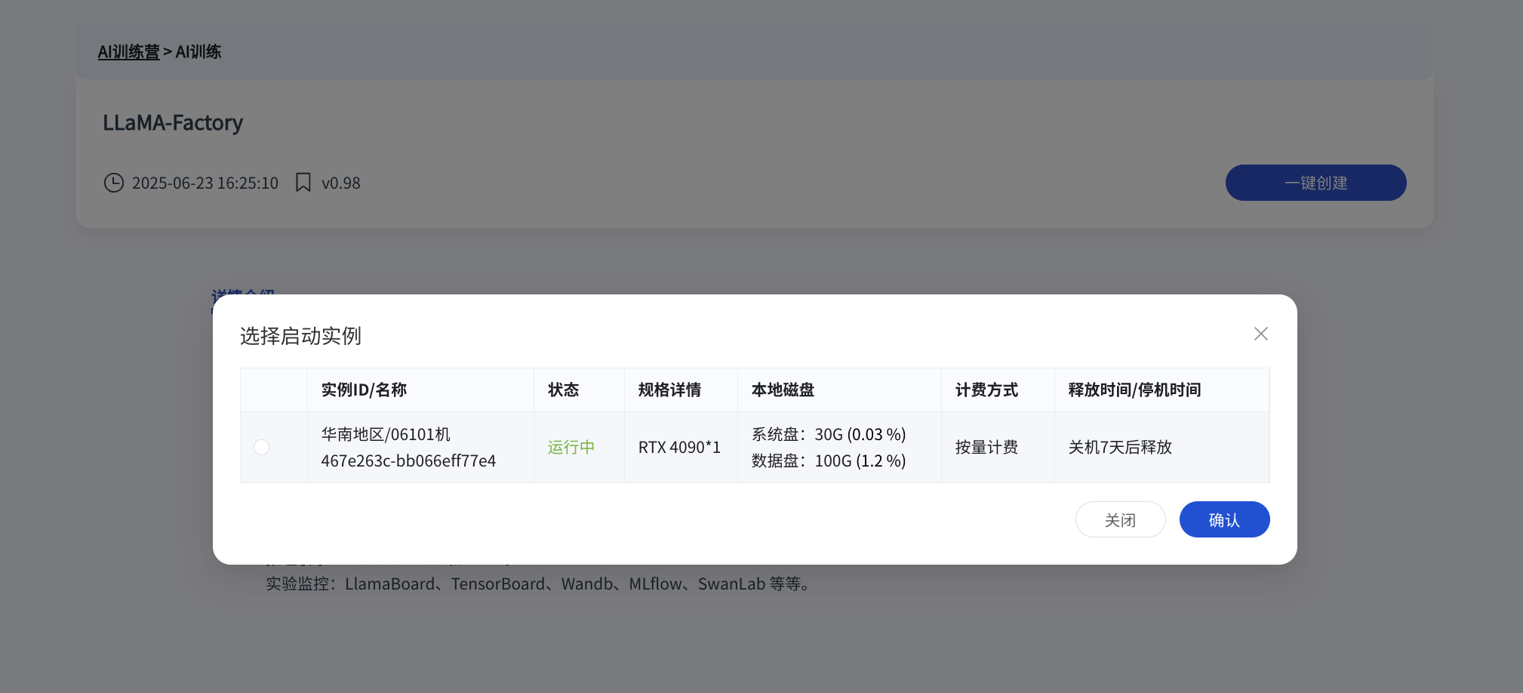This screenshot has width=1523, height=693.
Task: Click 系统盘: 30G (0.03 %) text
Action: [828, 434]
